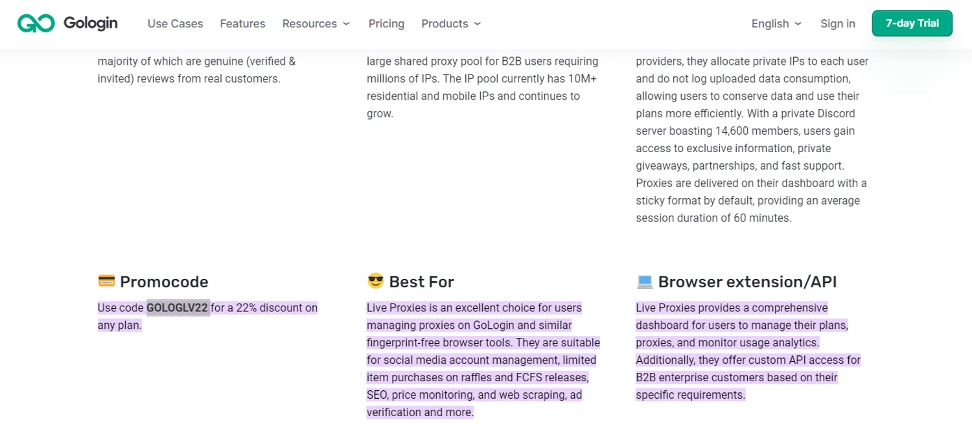This screenshot has width=972, height=433.
Task: Click the Gologin logo icon
Action: click(x=36, y=23)
